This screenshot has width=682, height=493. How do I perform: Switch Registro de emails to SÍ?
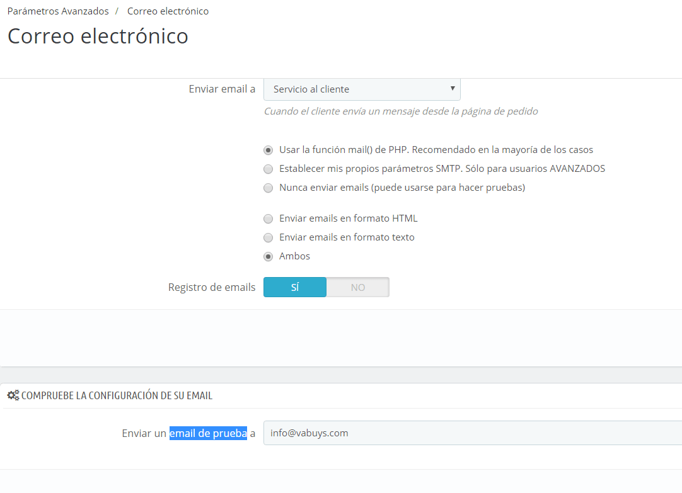point(295,287)
